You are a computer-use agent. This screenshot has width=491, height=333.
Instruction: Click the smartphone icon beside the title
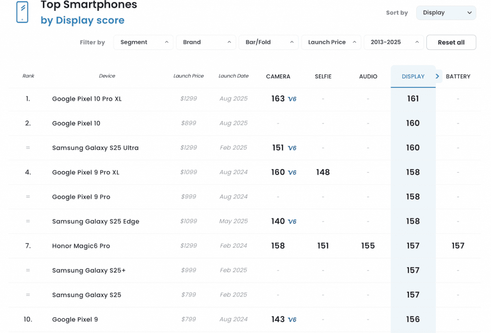point(22,12)
